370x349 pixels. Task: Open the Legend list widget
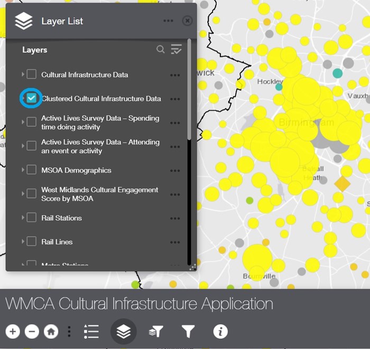click(91, 332)
